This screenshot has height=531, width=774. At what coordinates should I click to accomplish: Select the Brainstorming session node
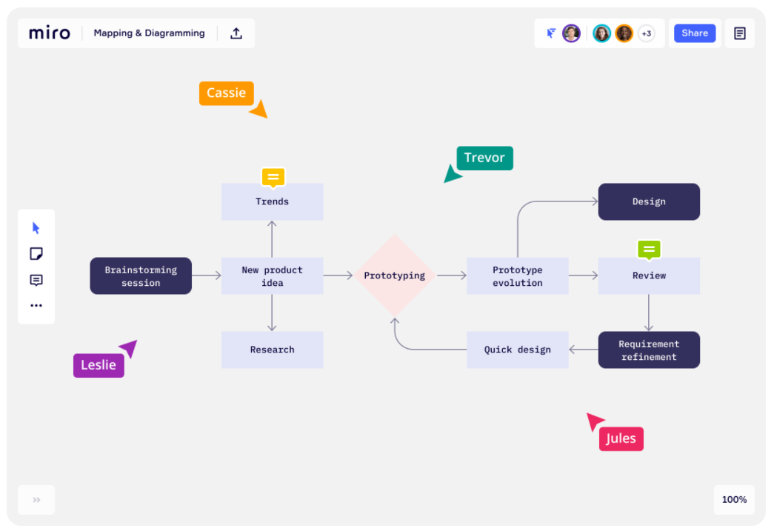tap(141, 275)
